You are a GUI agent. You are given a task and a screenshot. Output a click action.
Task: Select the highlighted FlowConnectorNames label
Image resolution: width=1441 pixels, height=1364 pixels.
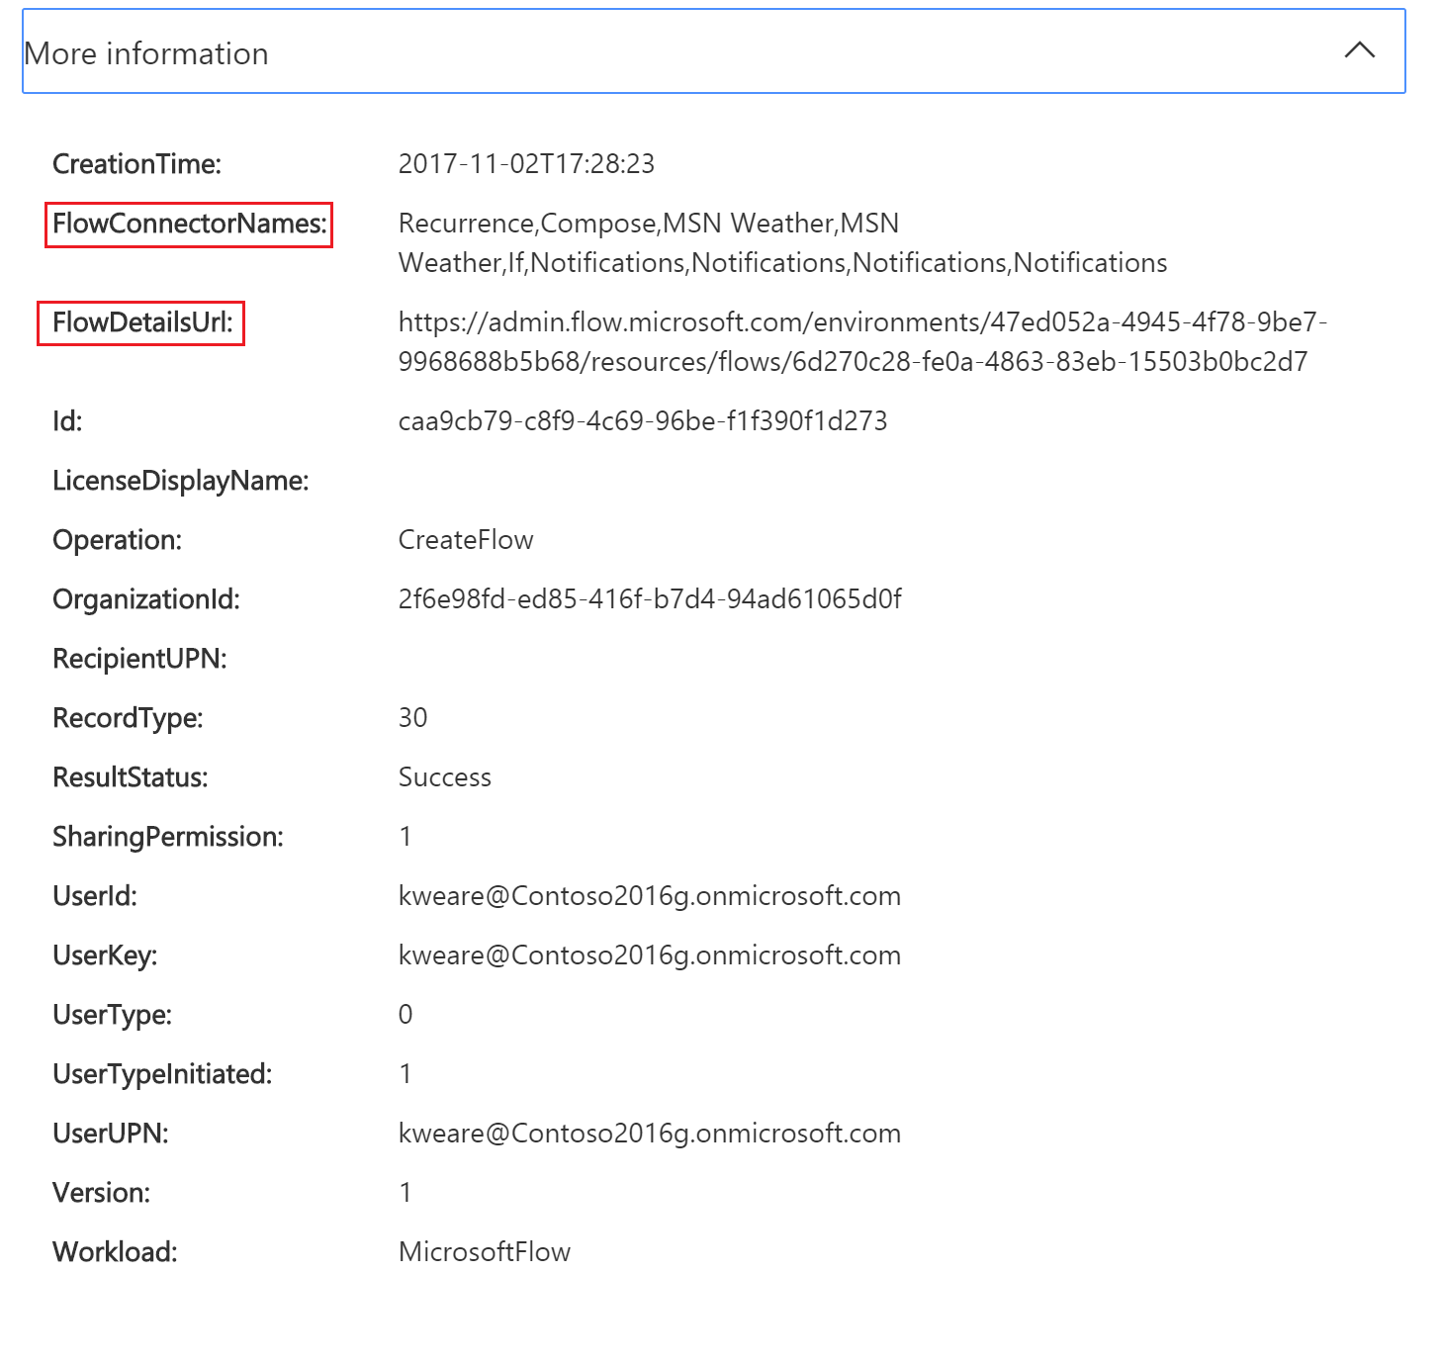tap(189, 225)
